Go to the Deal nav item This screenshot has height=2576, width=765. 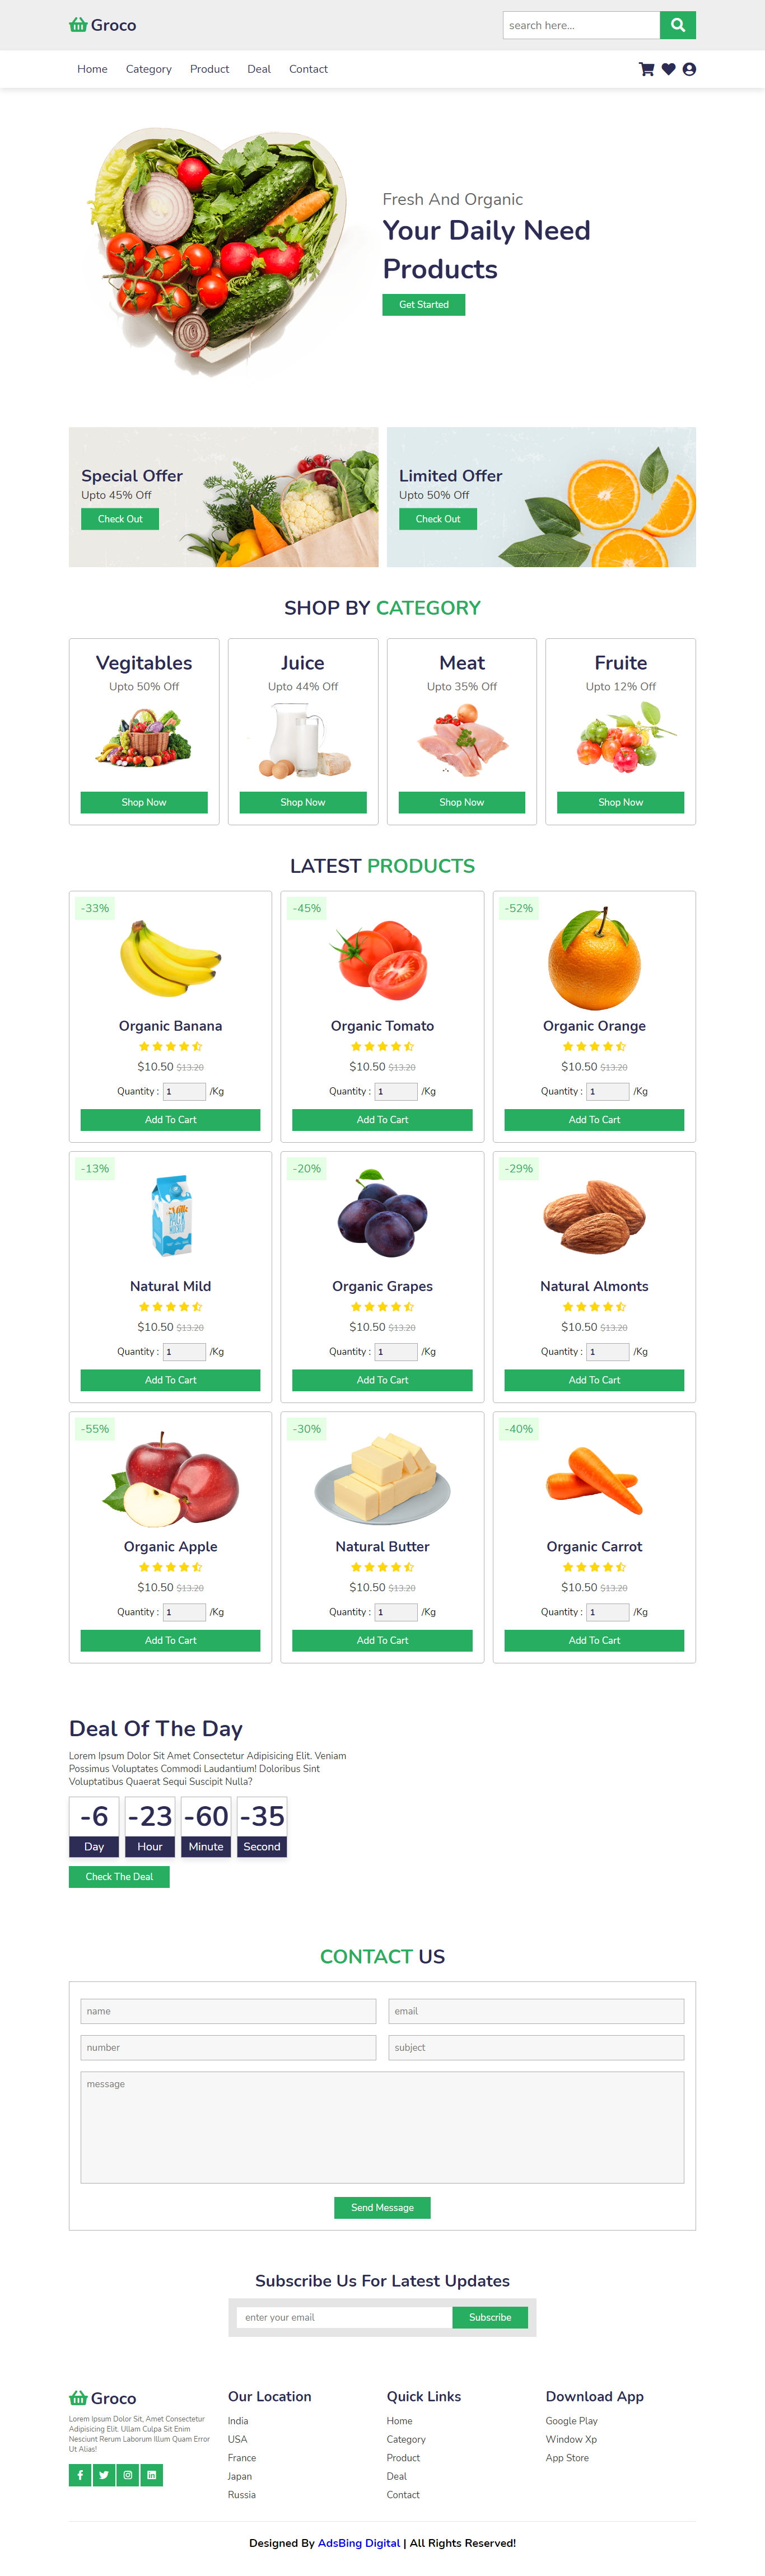tap(259, 69)
